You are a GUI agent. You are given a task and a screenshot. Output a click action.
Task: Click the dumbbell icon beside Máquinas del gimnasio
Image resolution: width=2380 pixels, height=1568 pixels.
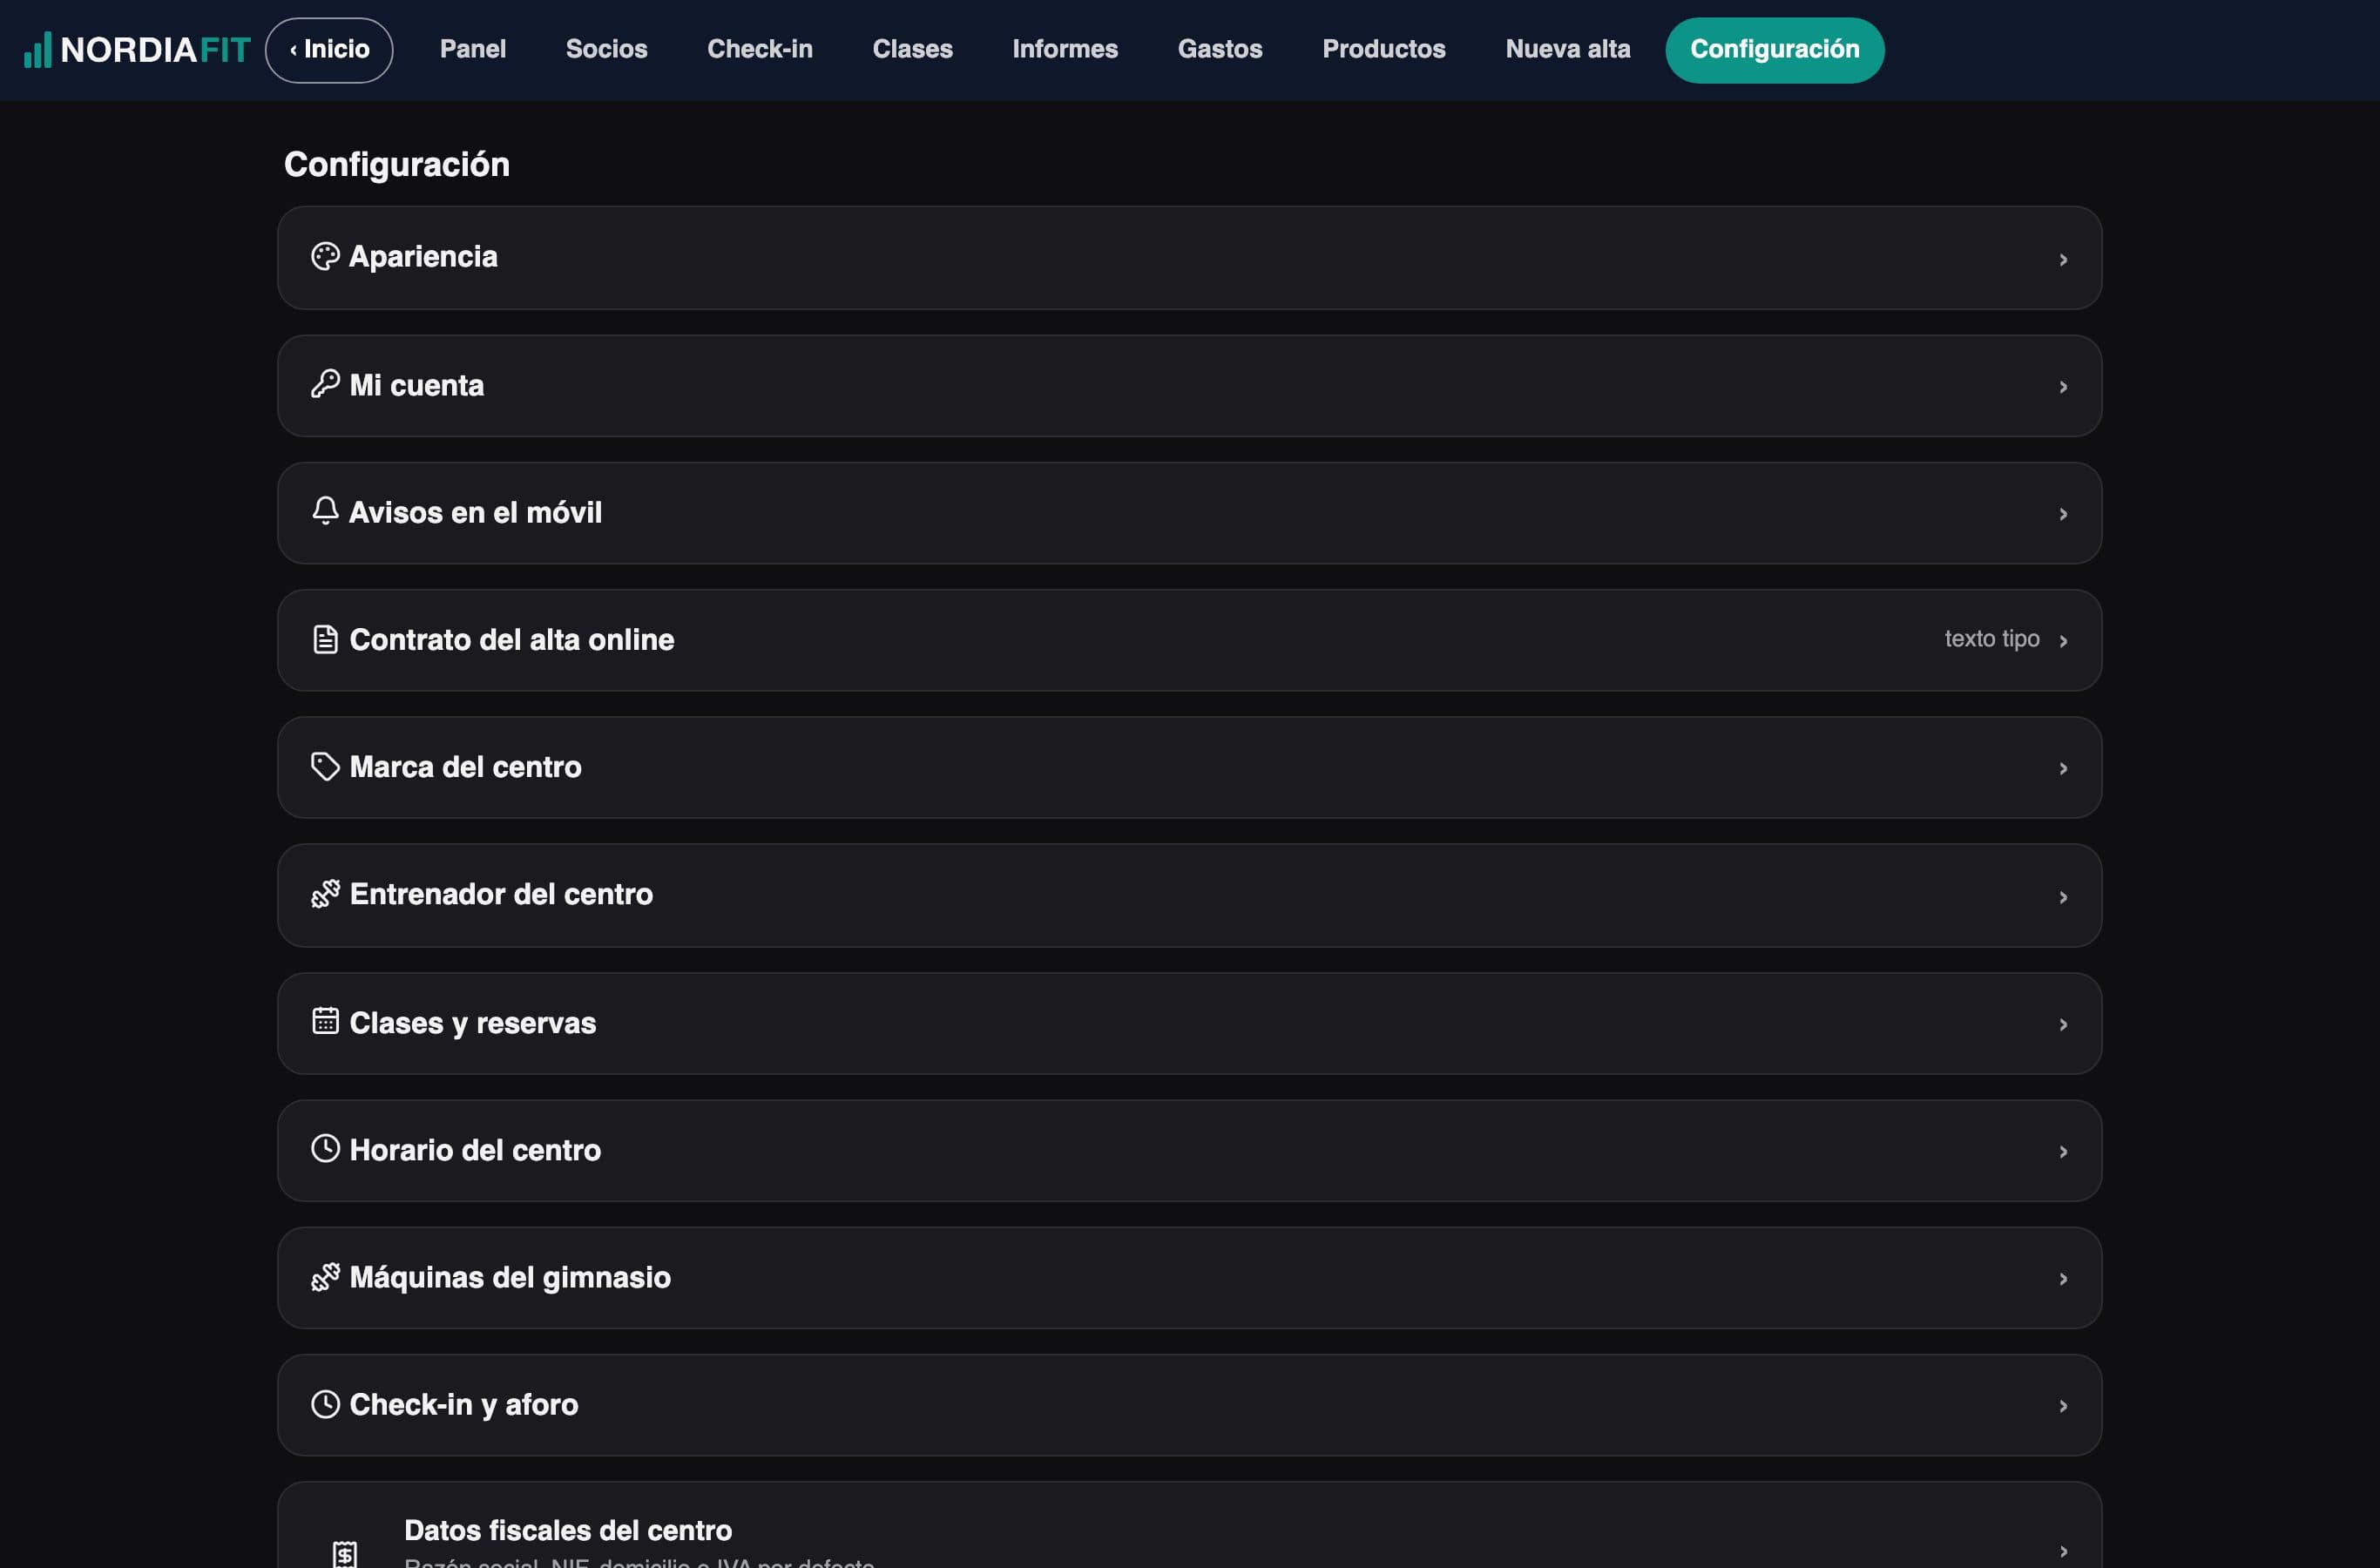(325, 1277)
